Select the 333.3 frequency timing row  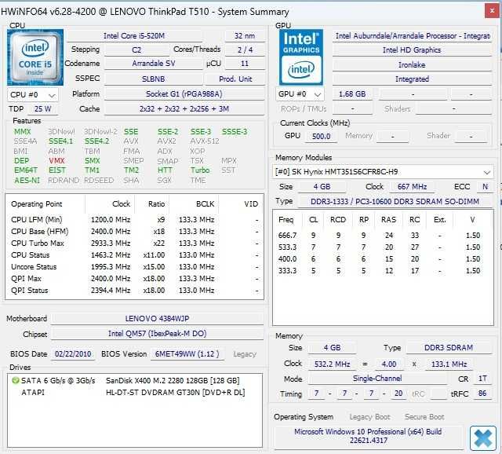[383, 271]
